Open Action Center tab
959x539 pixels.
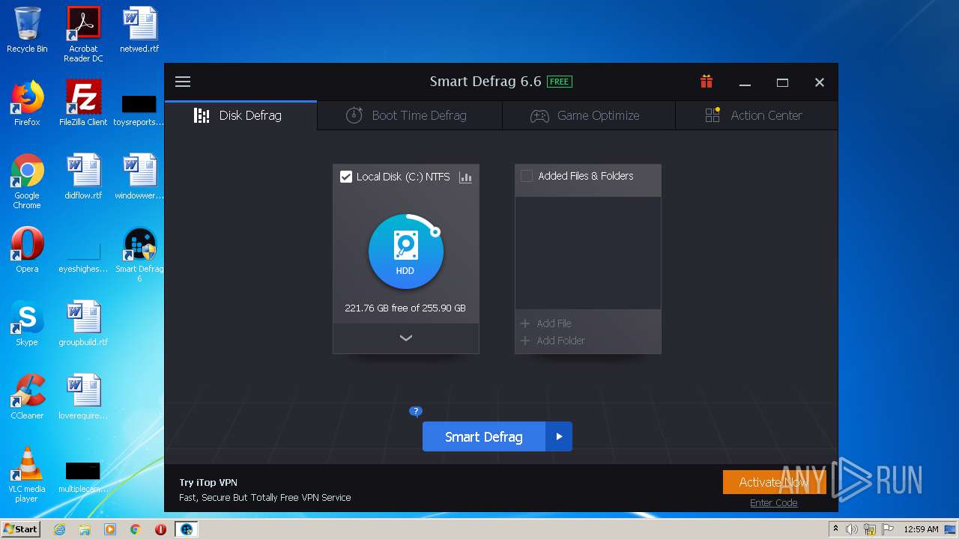756,115
